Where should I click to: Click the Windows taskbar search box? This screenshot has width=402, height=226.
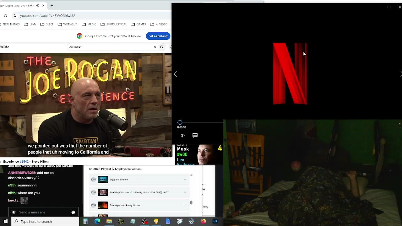pos(45,221)
